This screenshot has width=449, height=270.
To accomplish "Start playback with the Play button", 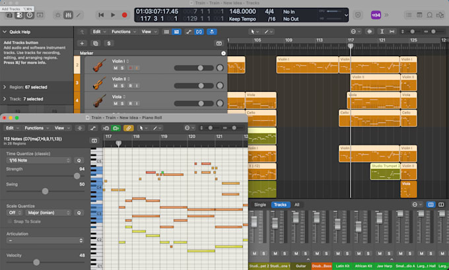I will click(113, 15).
